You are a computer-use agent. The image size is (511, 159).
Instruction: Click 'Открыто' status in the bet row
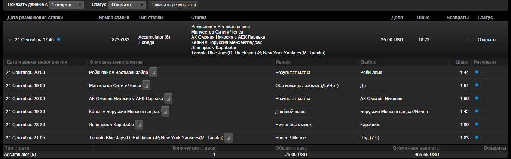tap(487, 40)
